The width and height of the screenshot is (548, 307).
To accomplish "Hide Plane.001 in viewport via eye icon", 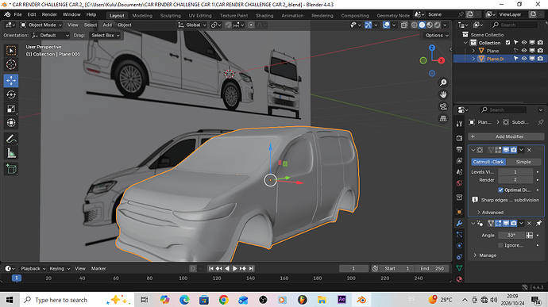I will pos(524,59).
